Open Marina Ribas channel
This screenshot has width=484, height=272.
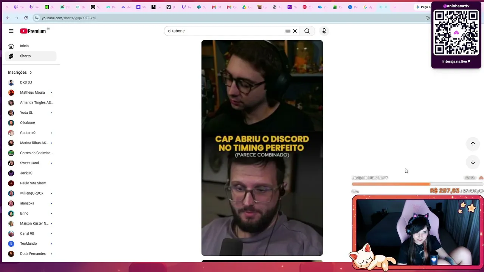click(31, 143)
